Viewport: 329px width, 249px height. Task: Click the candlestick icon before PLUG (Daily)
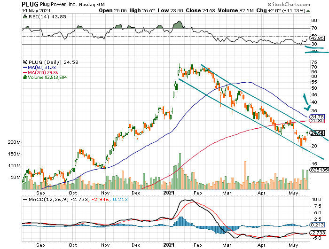(x=25, y=62)
